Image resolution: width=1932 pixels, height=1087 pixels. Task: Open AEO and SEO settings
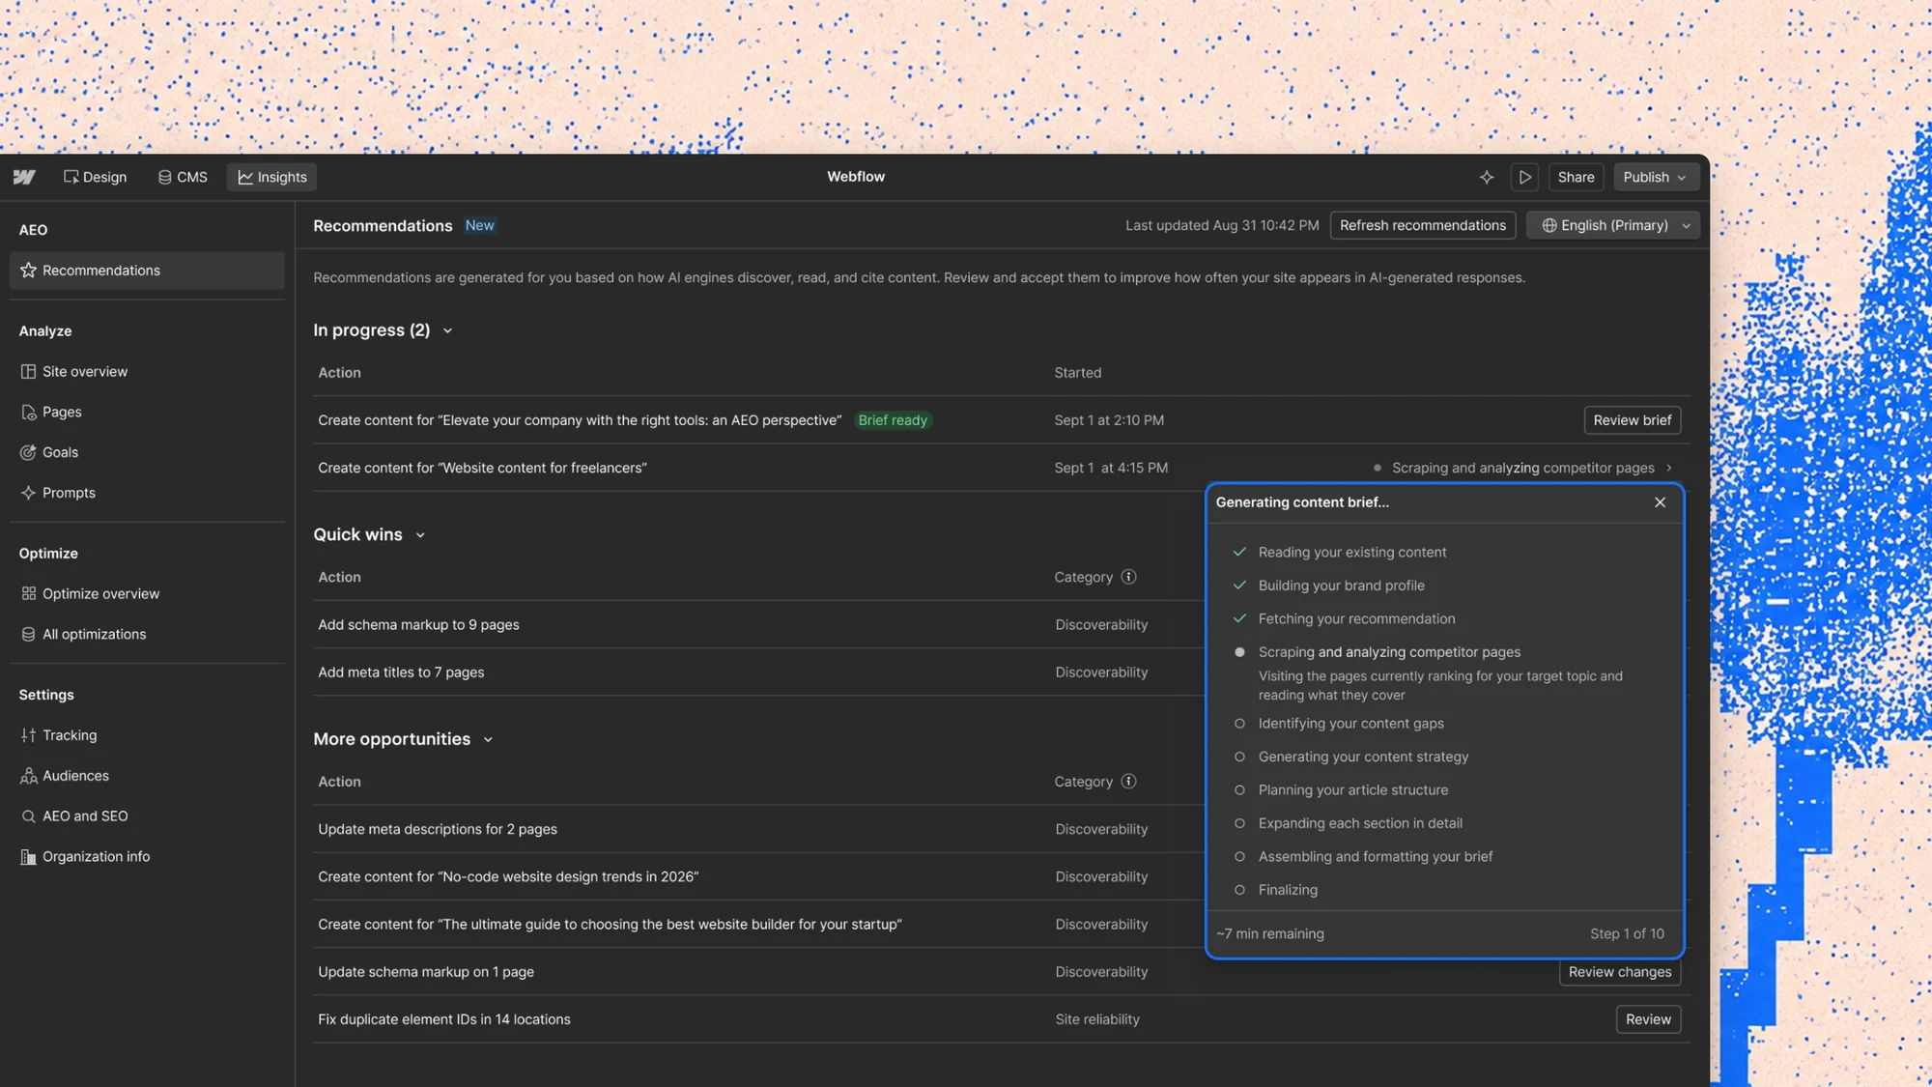point(147,816)
